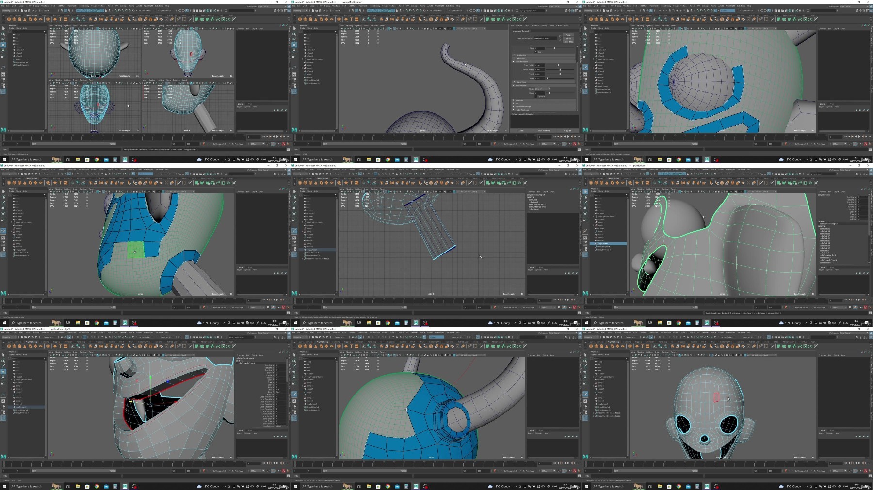Click polygon cylinder shelf icon in open-mouth window

pos(19,346)
